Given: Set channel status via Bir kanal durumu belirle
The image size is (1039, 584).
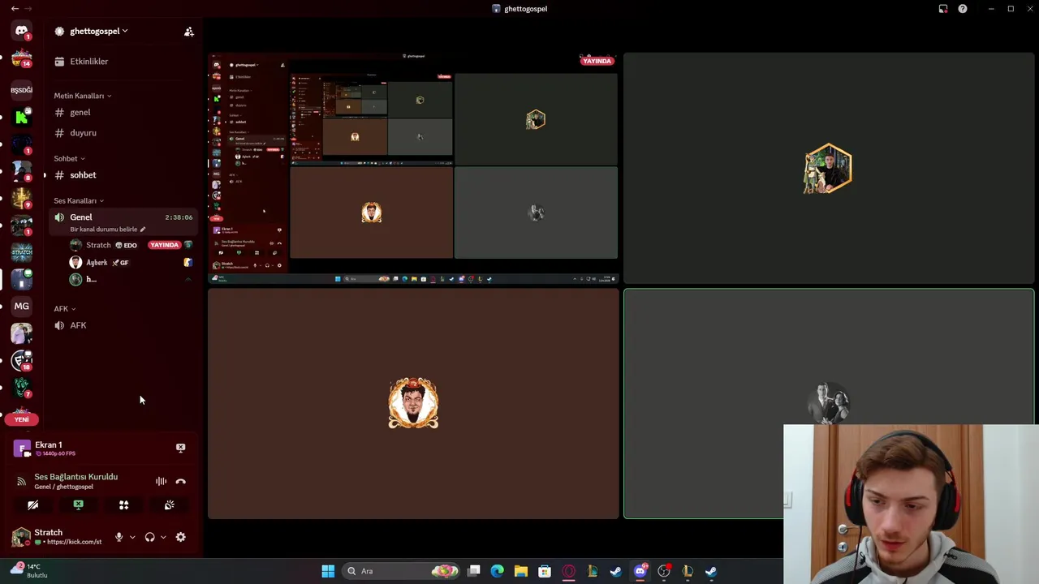Looking at the screenshot, I should (x=108, y=230).
